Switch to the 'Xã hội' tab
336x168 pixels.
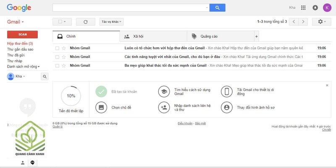(x=153, y=36)
